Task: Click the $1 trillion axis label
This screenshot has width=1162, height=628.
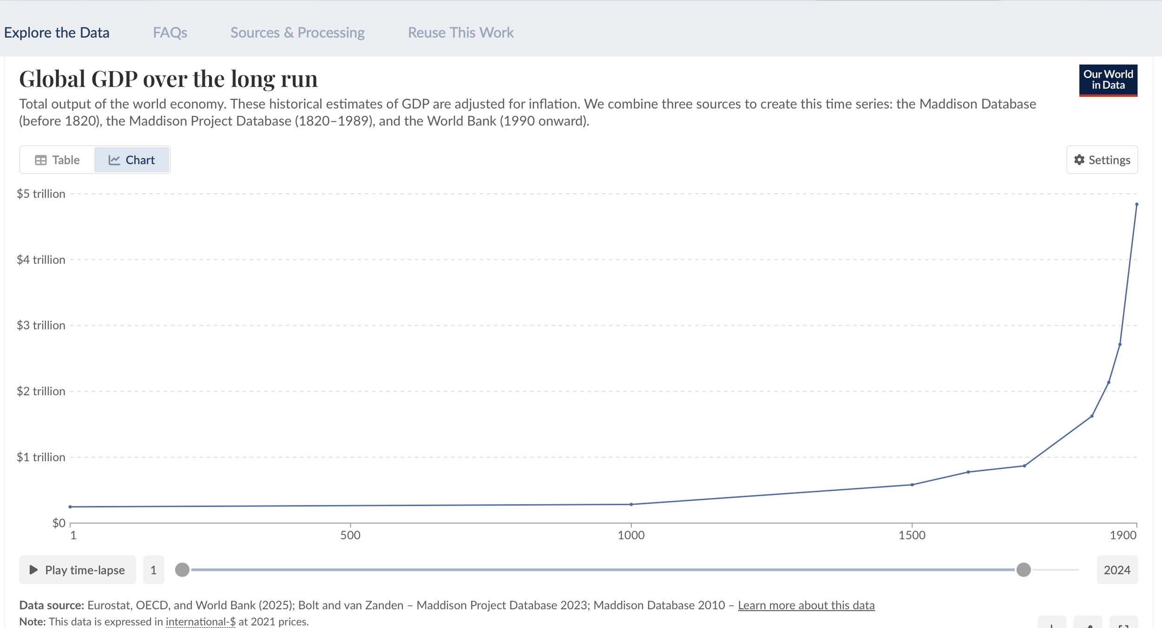Action: [41, 457]
